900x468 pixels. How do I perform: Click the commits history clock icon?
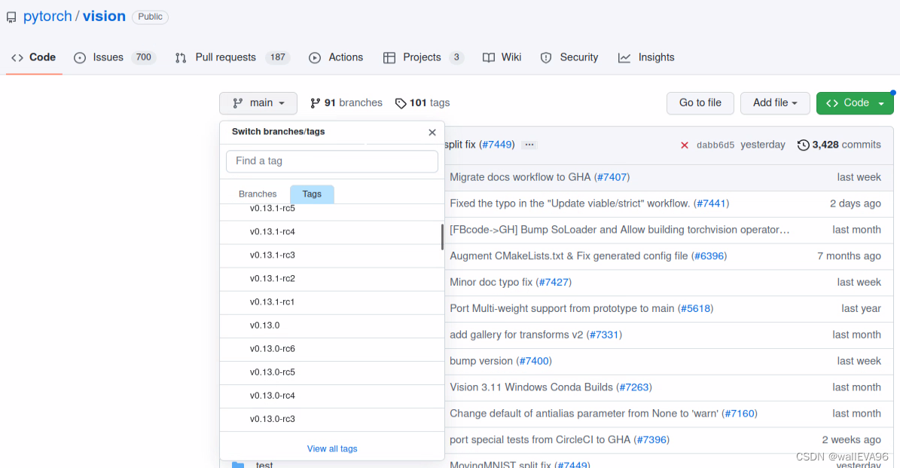click(803, 145)
